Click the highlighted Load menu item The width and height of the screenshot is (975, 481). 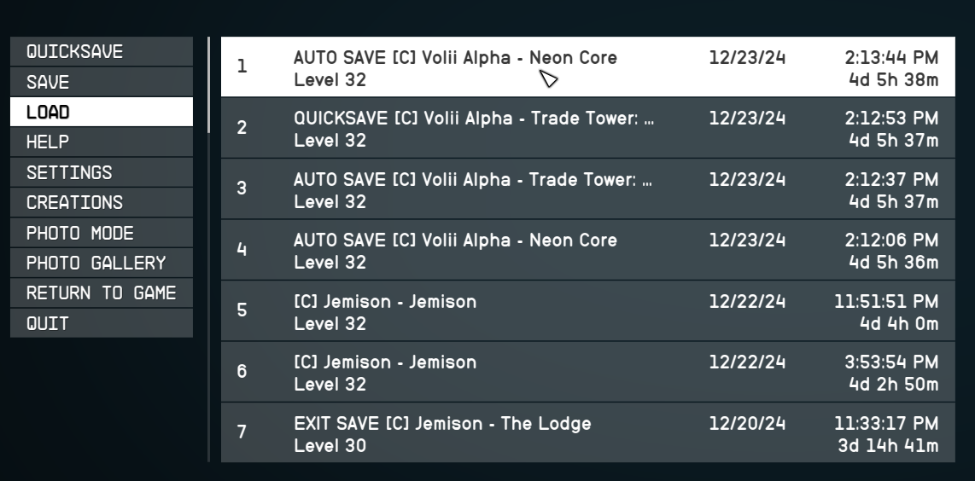tap(102, 112)
